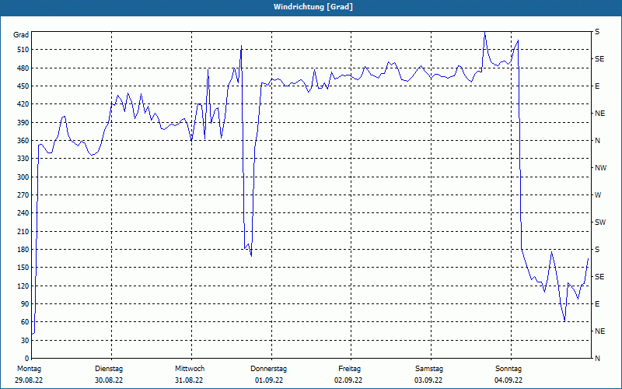Image resolution: width=622 pixels, height=389 pixels.
Task: Click the 150 value on the left axis
Action: (24, 268)
